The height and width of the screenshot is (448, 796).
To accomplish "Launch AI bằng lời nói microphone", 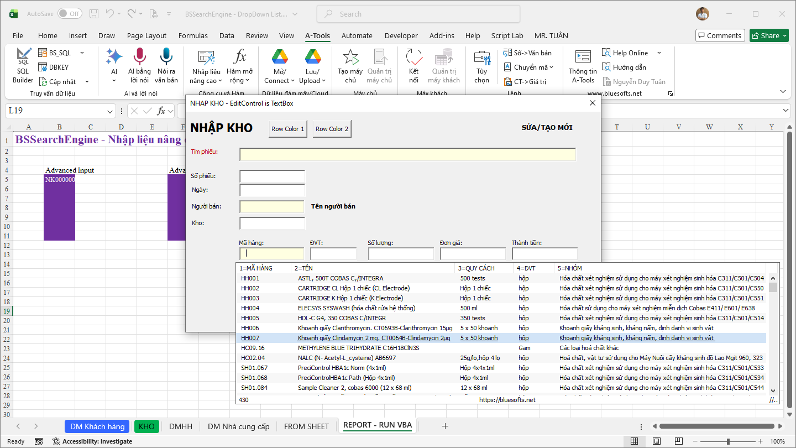I will pos(139,66).
